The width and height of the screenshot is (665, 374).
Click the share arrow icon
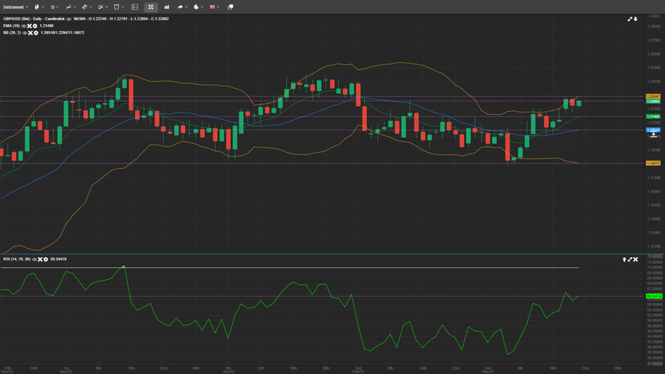(181, 6)
